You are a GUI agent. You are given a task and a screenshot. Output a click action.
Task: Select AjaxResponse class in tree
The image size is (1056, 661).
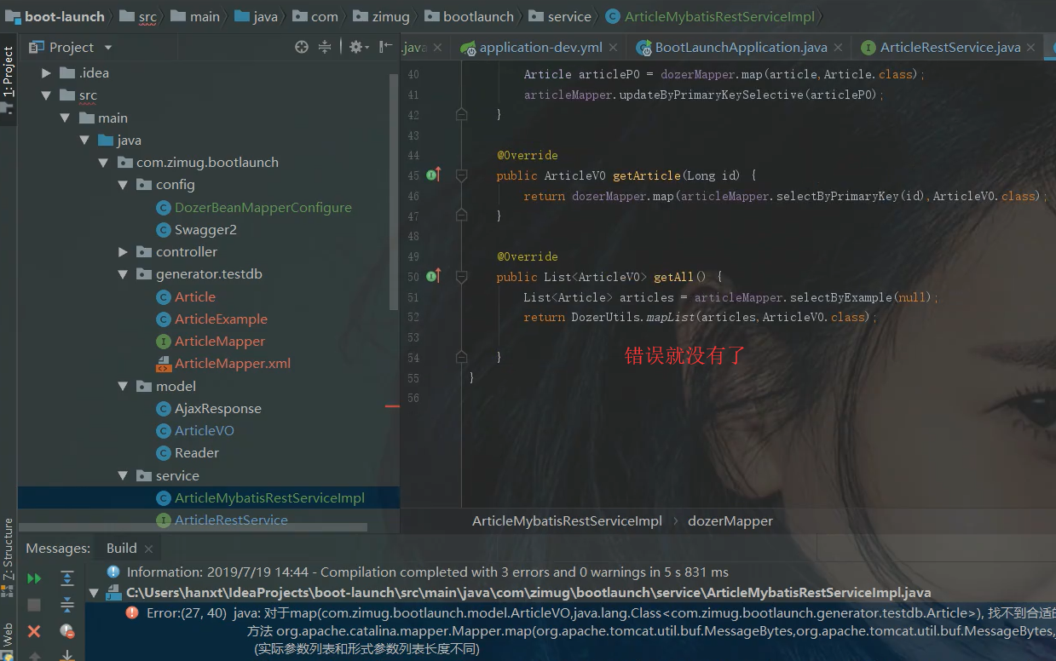218,408
